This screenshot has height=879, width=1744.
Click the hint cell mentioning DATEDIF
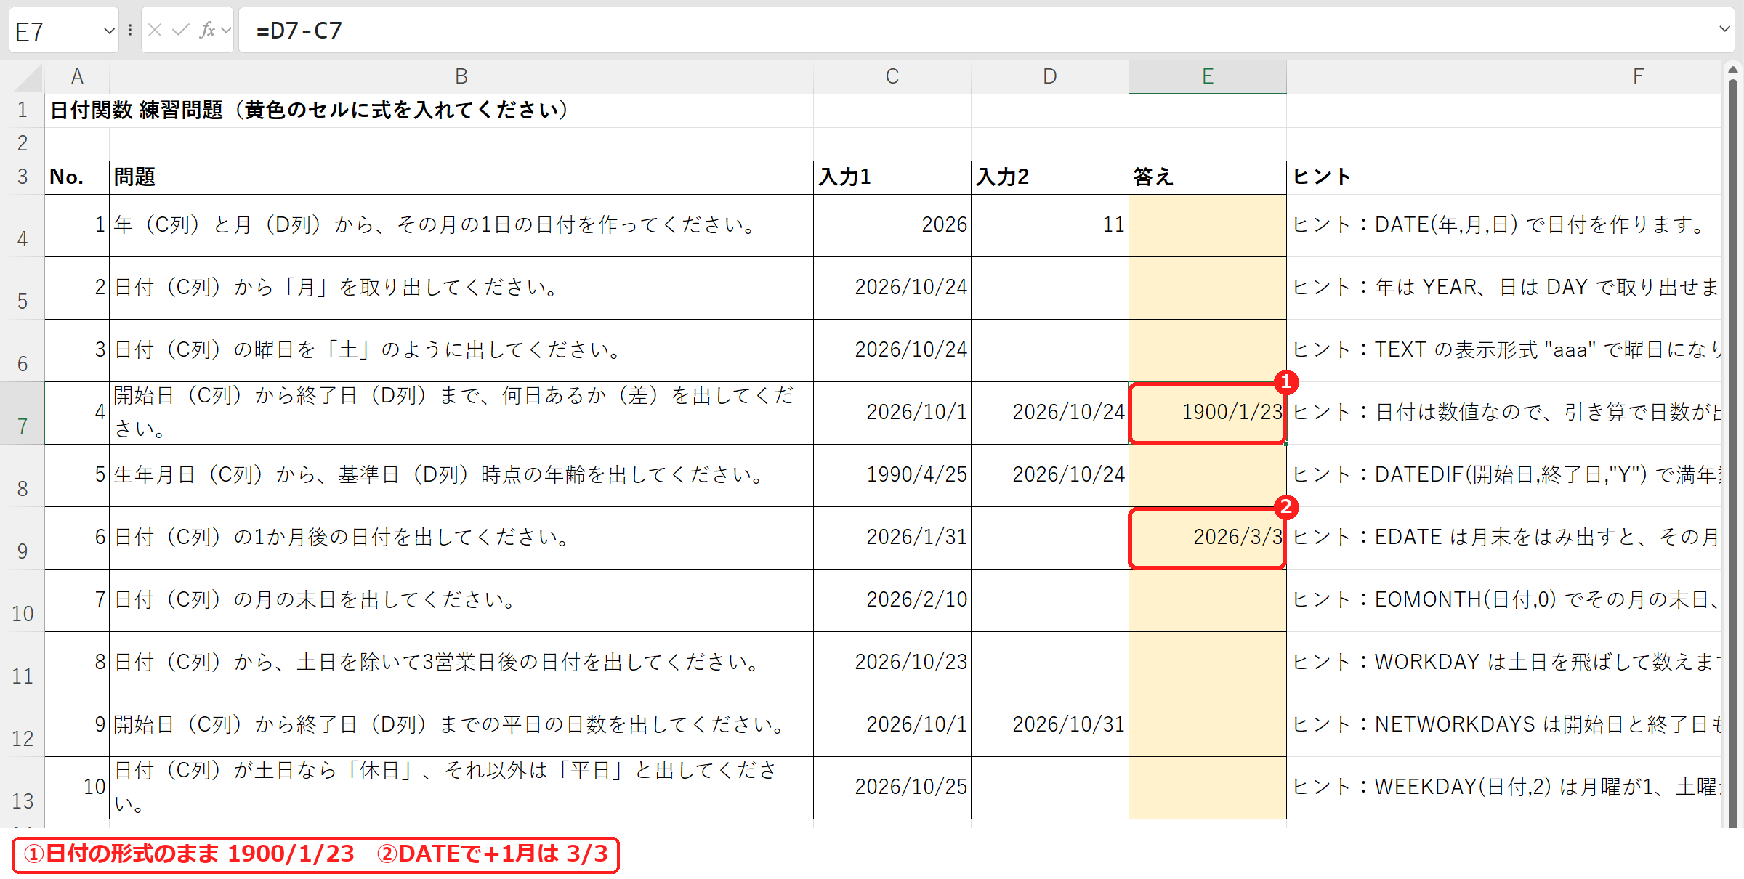1504,475
